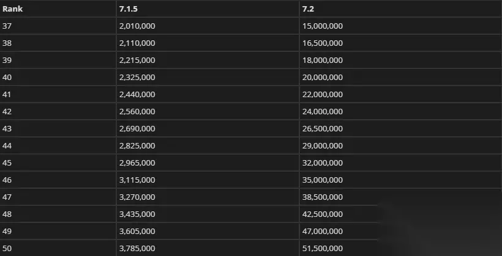The width and height of the screenshot is (502, 256).
Task: Click the 16,500,000 value cell
Action: [322, 43]
